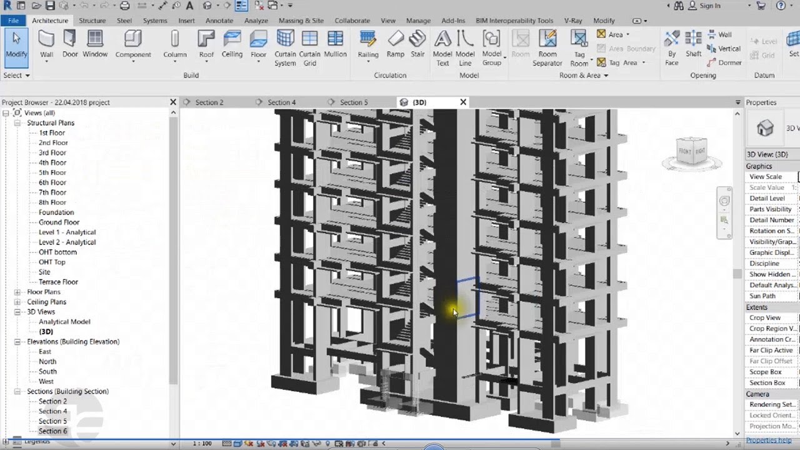Select the Model Line tool
This screenshot has width=800, height=450.
(465, 48)
